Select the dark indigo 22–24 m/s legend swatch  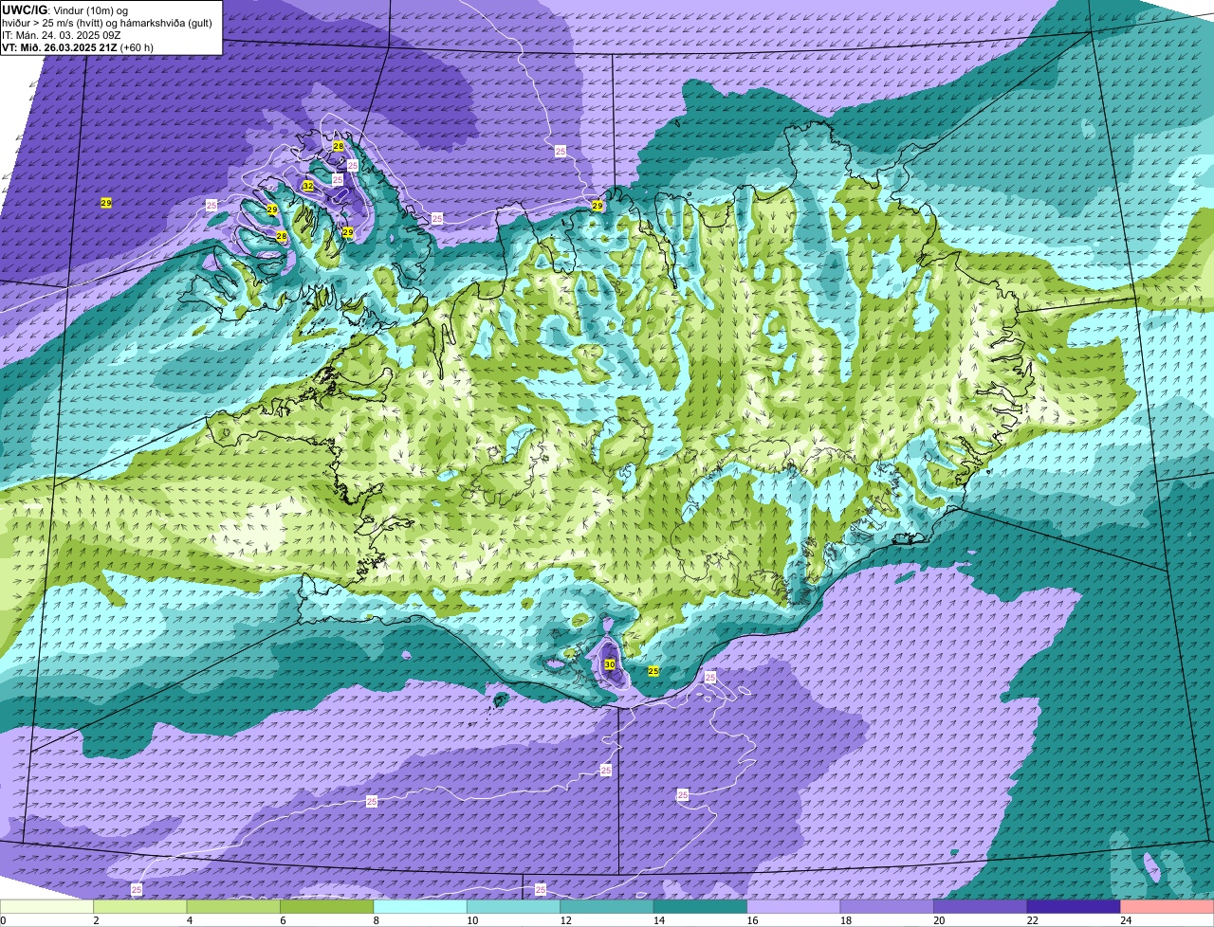1075,907
